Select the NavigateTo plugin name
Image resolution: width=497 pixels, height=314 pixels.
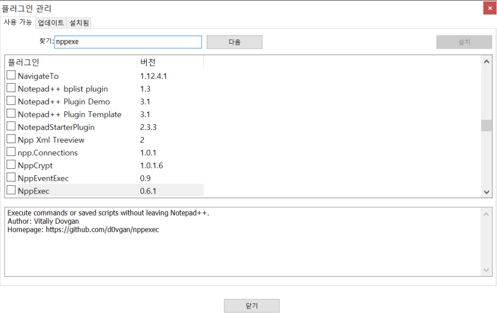coord(39,76)
